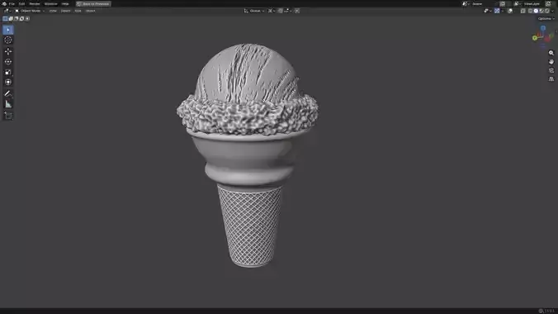Image resolution: width=558 pixels, height=314 pixels.
Task: Select the Annotate tool
Action: click(x=7, y=93)
